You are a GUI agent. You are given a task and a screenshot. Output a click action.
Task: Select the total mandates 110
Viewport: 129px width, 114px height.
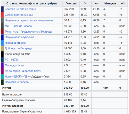[106, 88]
